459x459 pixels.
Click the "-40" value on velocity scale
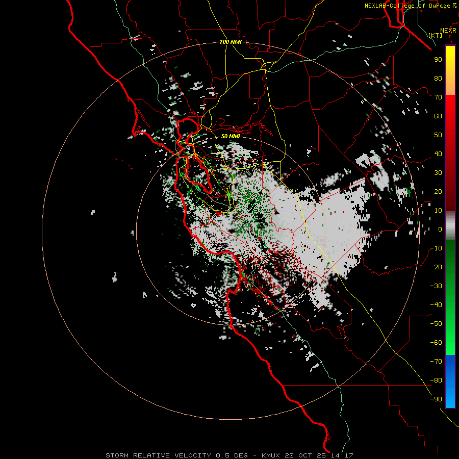click(x=436, y=305)
